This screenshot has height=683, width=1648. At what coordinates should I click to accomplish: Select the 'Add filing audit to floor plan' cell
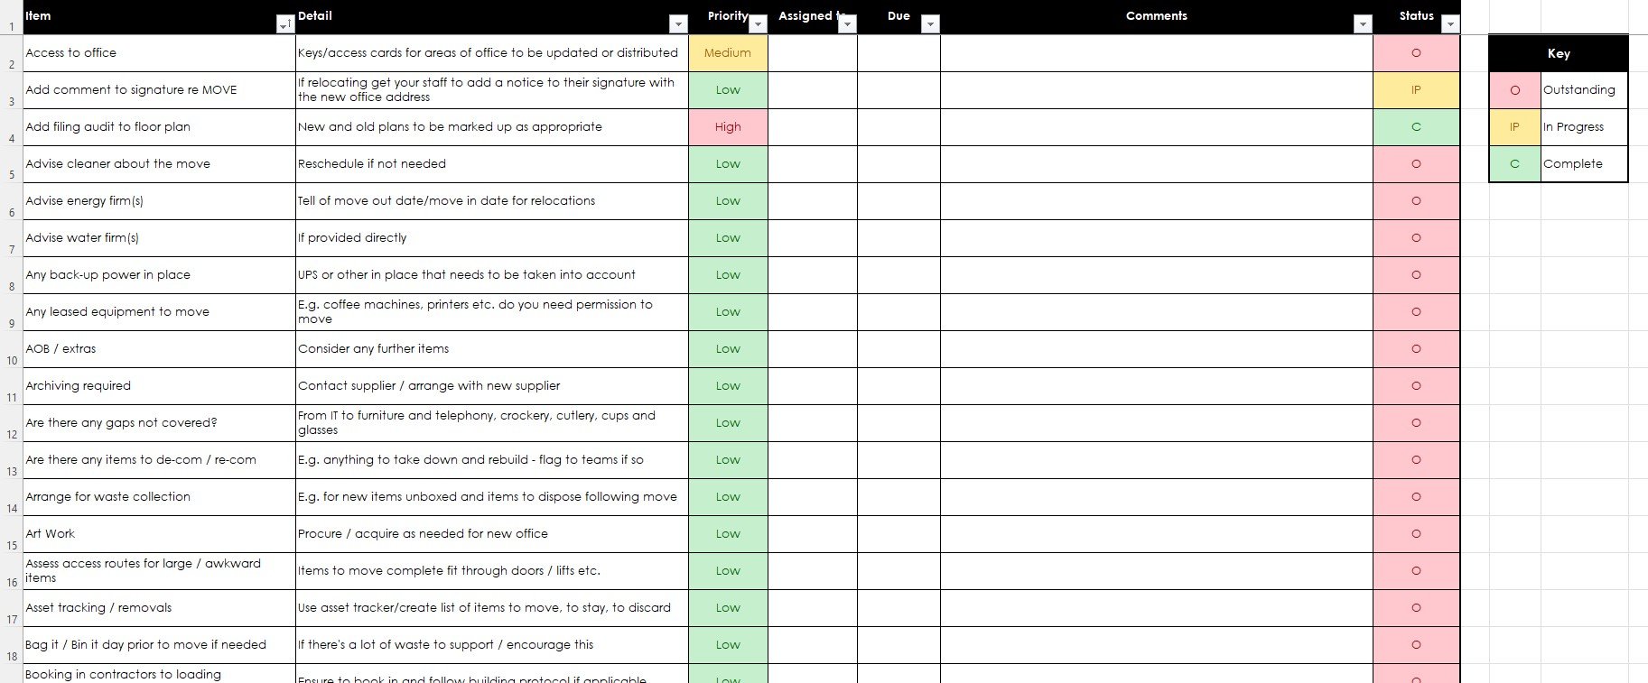tap(159, 127)
